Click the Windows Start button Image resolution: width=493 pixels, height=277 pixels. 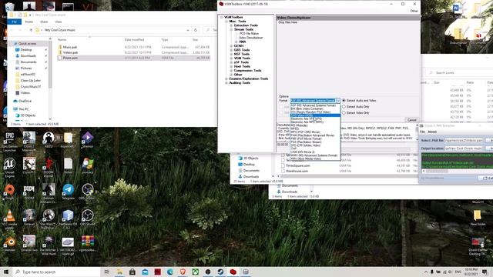click(x=5, y=272)
